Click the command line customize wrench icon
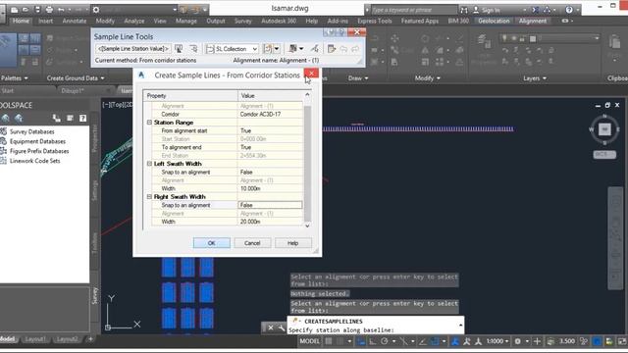Image resolution: width=628 pixels, height=353 pixels. 282,328
